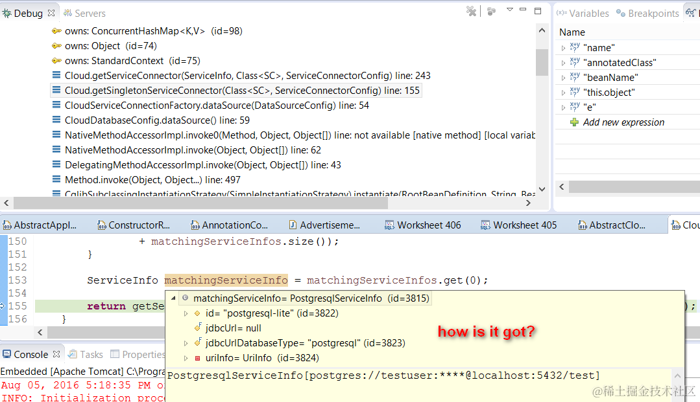
Task: Switch to the Tasks tab
Action: [86, 354]
